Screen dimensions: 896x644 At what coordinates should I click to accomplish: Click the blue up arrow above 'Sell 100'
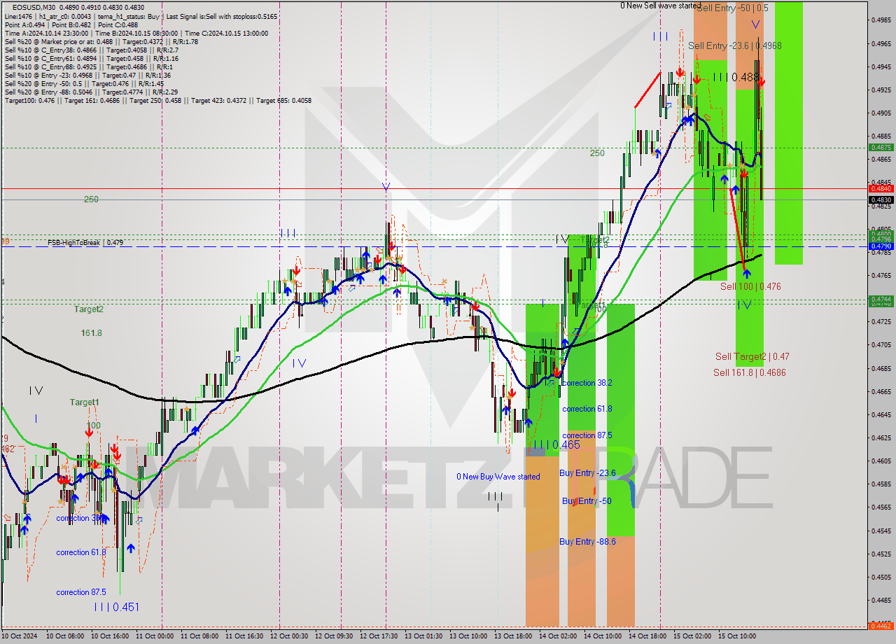click(x=747, y=274)
